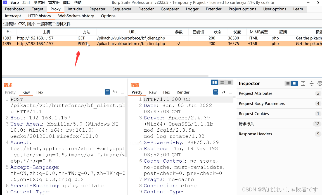This screenshot has width=322, height=195.
Task: Dock Inspector panel to the left
Action: click(x=288, y=83)
